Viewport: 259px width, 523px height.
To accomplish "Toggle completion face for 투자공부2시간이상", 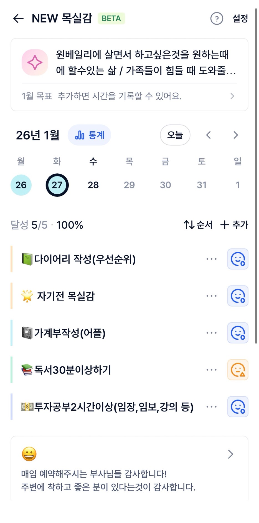I will [x=238, y=407].
